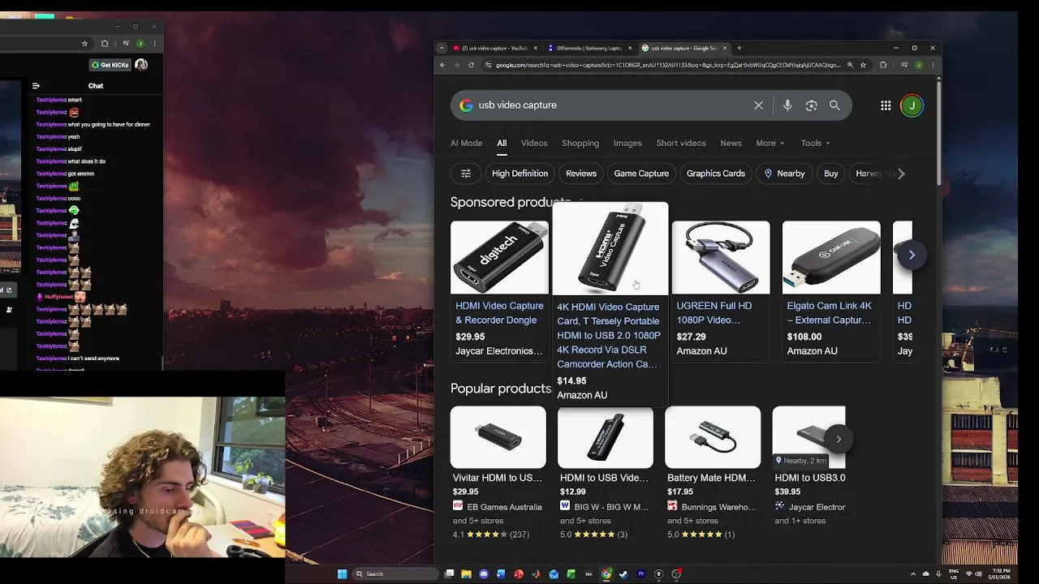Go back in the Google Chrome window
The image size is (1039, 584).
[442, 65]
